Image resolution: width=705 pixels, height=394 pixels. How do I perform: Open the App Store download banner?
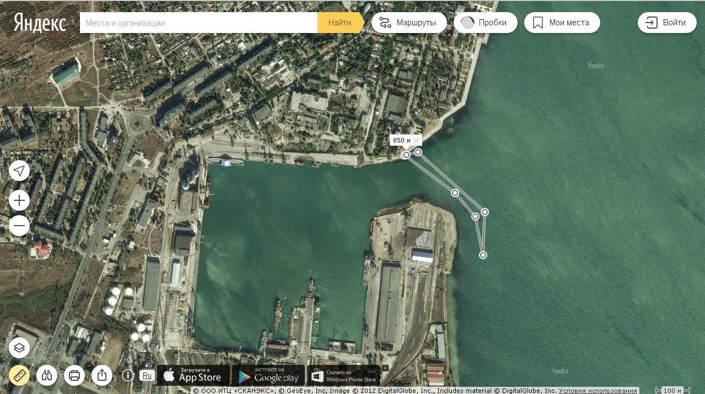193,375
